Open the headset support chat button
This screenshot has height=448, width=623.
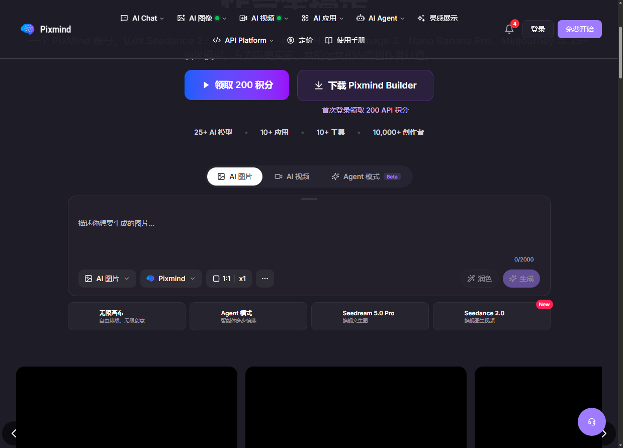(592, 422)
